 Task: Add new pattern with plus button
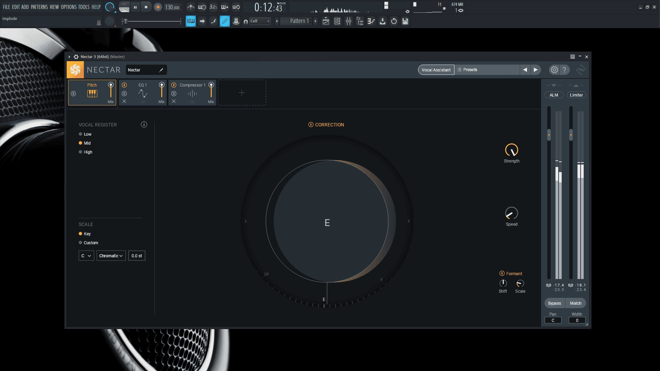[x=315, y=21]
